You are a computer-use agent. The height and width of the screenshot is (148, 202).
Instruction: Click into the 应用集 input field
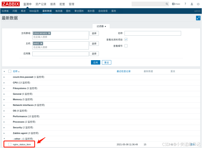click(x=60, y=54)
